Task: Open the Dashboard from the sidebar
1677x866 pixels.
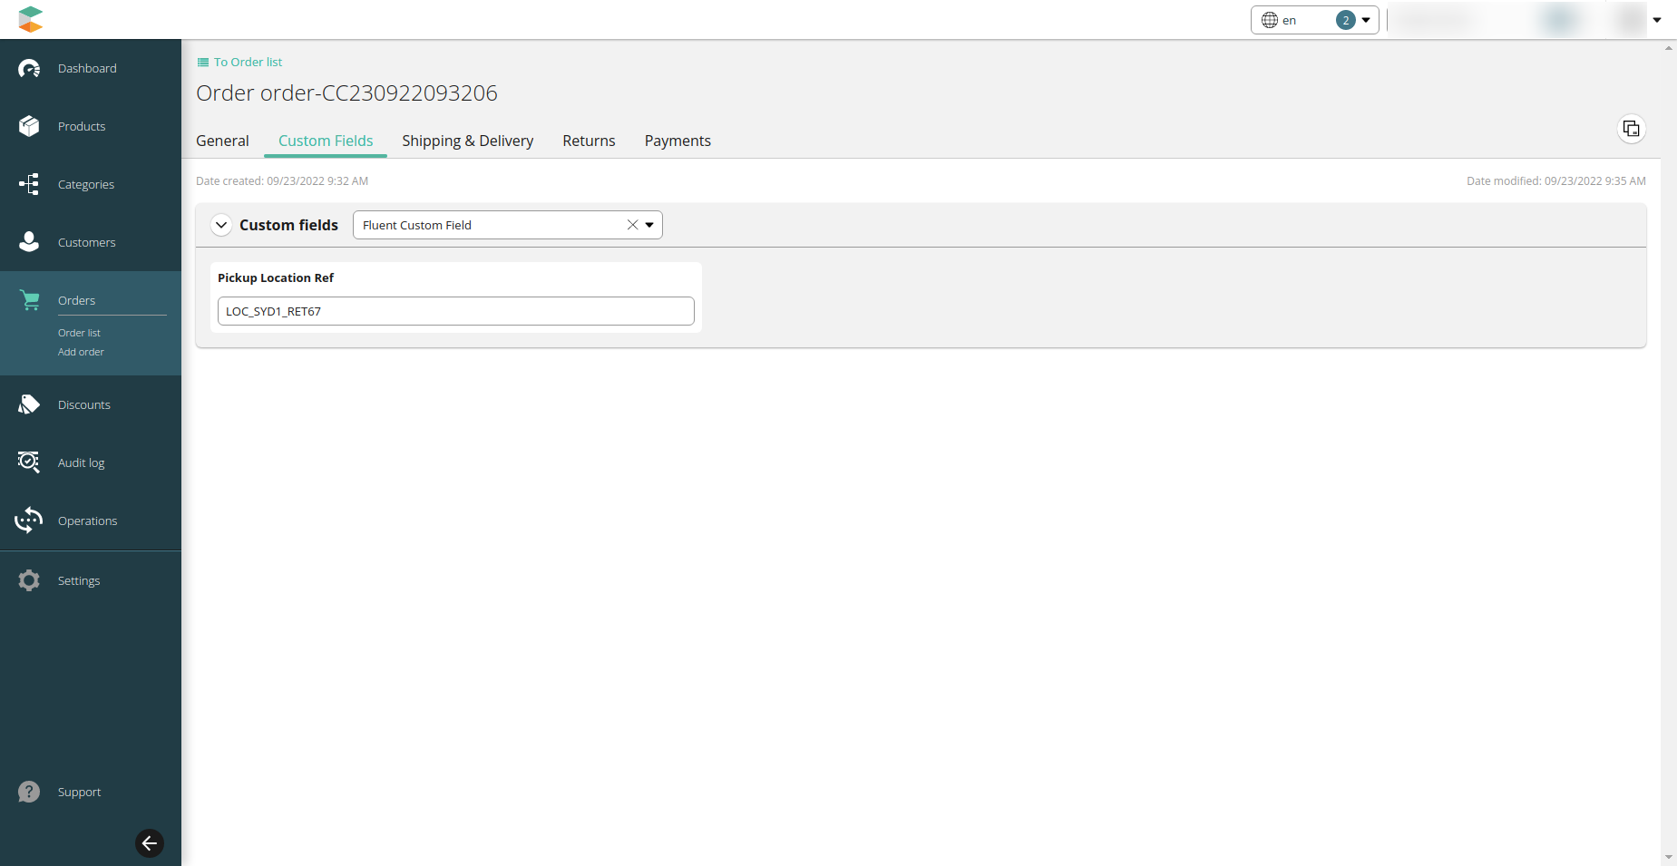Action: pos(29,68)
